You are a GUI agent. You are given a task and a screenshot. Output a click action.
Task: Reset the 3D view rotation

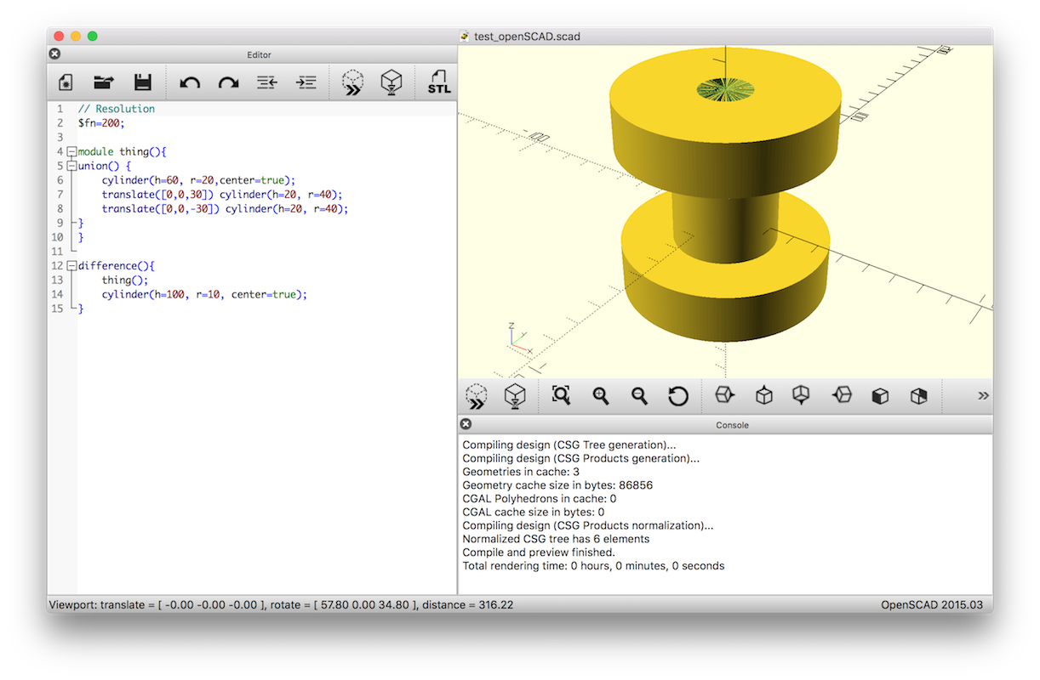point(678,396)
